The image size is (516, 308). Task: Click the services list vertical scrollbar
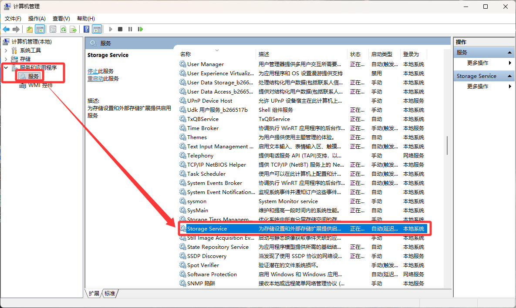click(447, 145)
